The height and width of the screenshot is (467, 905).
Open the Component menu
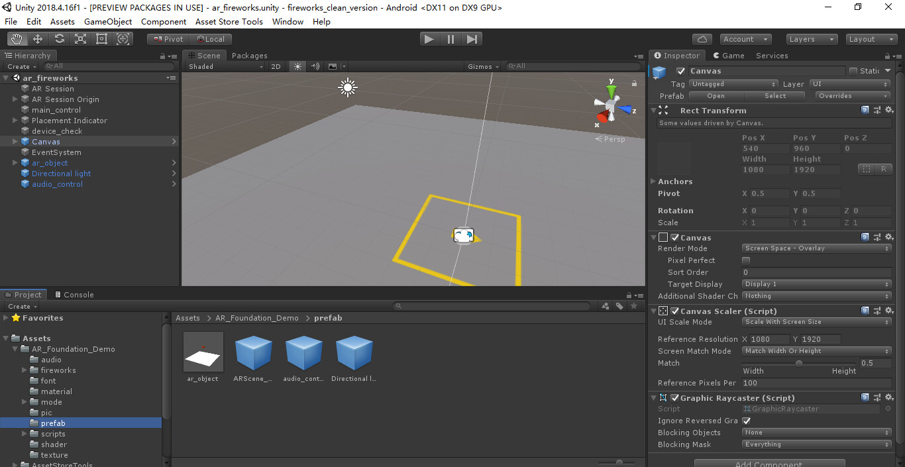(164, 21)
